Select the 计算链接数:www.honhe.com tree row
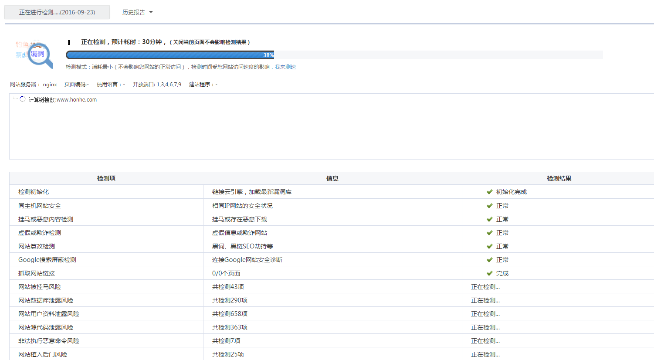 [63, 100]
